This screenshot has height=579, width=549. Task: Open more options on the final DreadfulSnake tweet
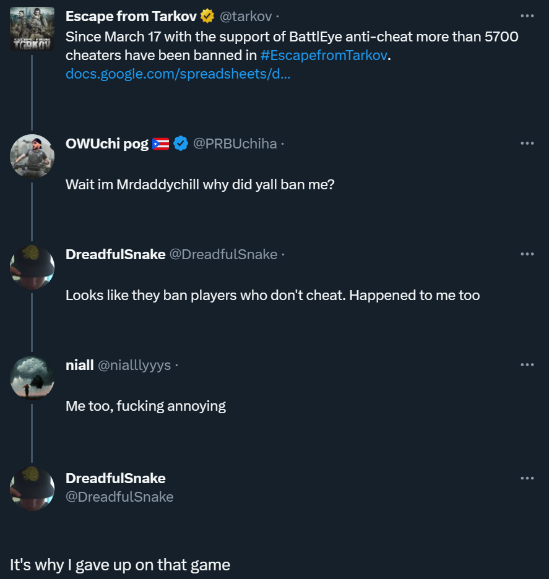coord(527,478)
